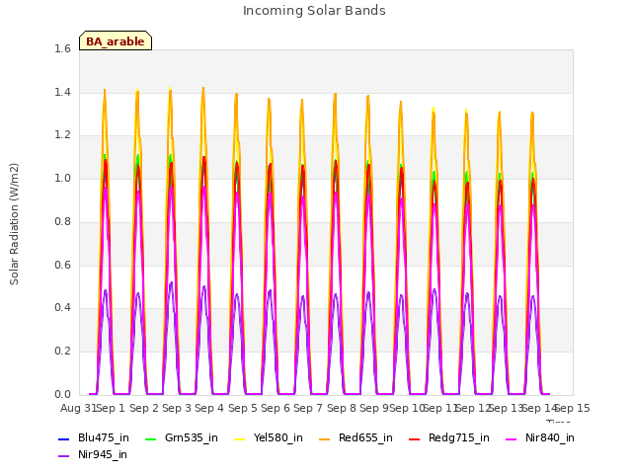Click the 1.0 y-axis tick label

click(x=62, y=178)
